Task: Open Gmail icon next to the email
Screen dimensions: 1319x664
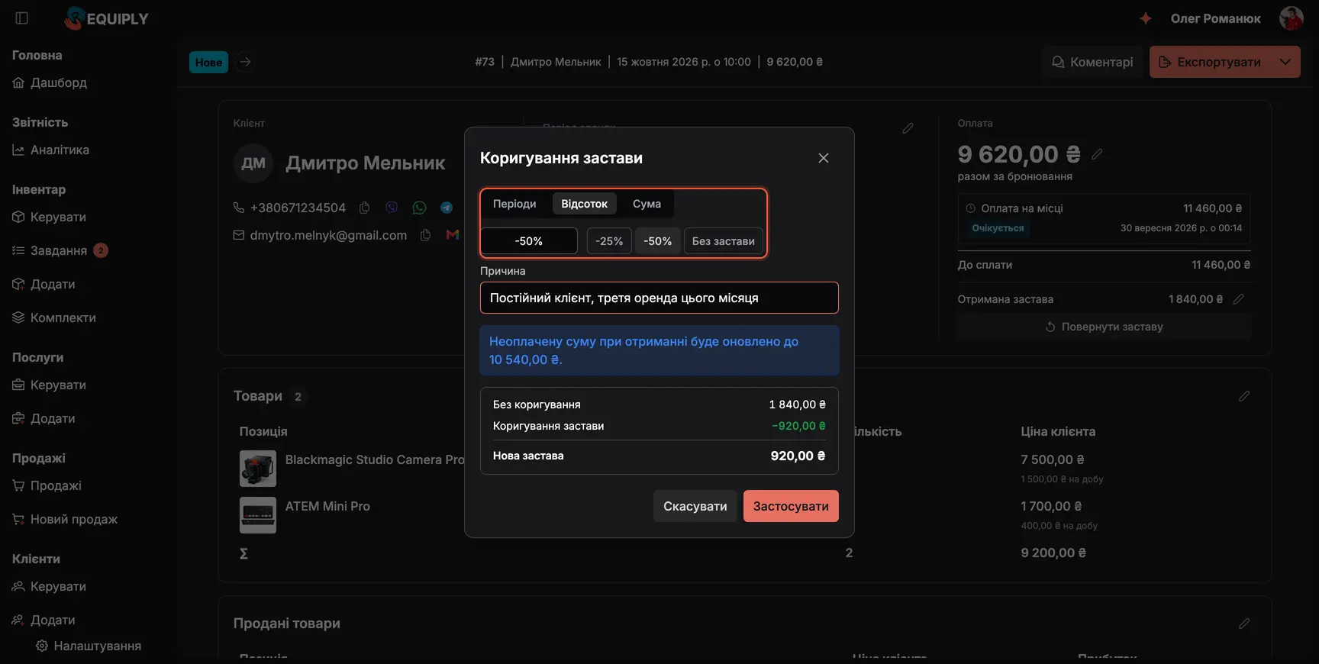Action: (x=453, y=235)
